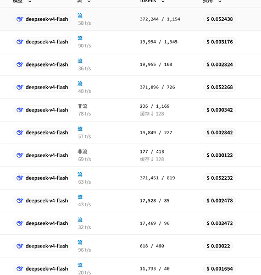
Task: Expand the Tokens column header chevron
Action: click(163, 1)
